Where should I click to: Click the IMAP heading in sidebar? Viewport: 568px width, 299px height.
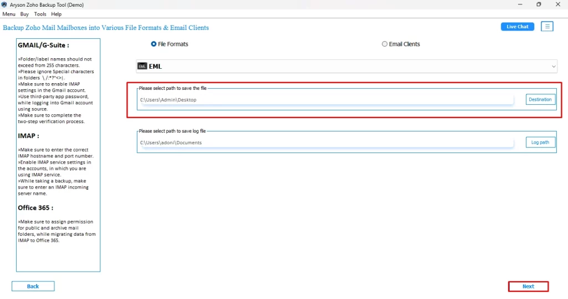[x=29, y=136]
